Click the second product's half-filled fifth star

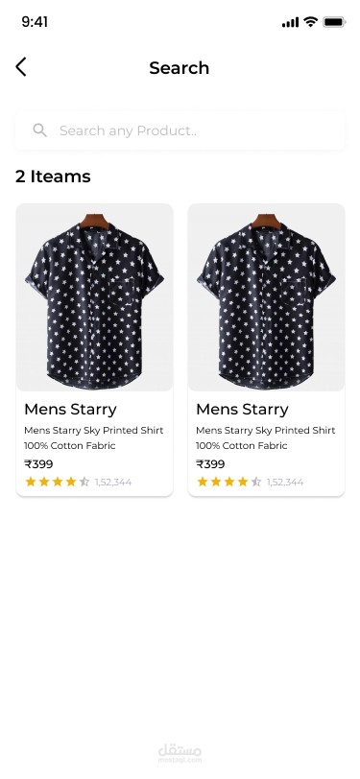tap(256, 482)
